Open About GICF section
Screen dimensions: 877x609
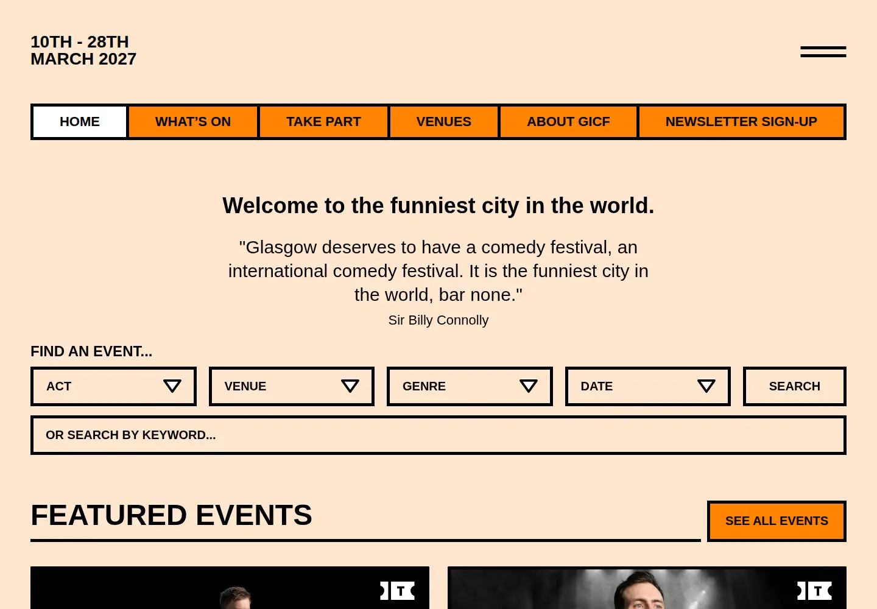click(568, 122)
